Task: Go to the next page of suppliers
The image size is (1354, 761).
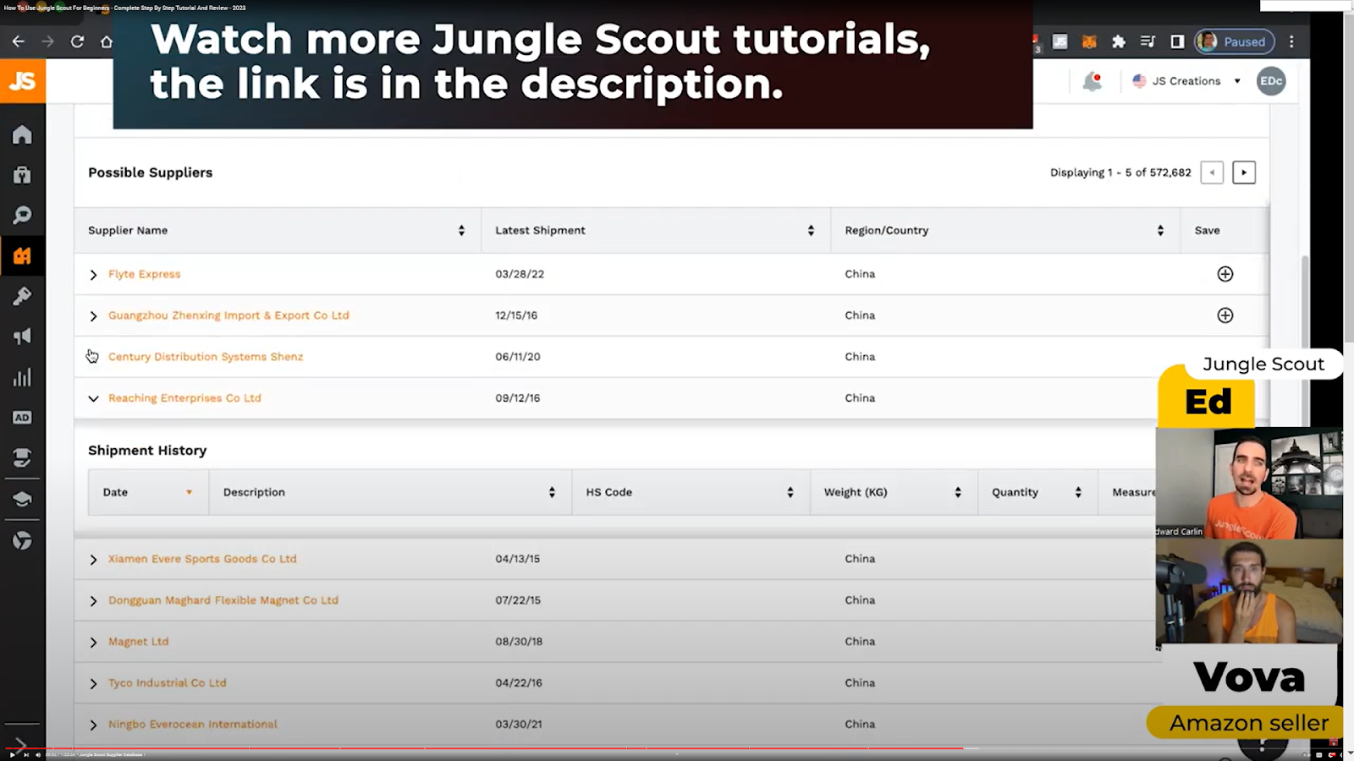Action: 1244,172
